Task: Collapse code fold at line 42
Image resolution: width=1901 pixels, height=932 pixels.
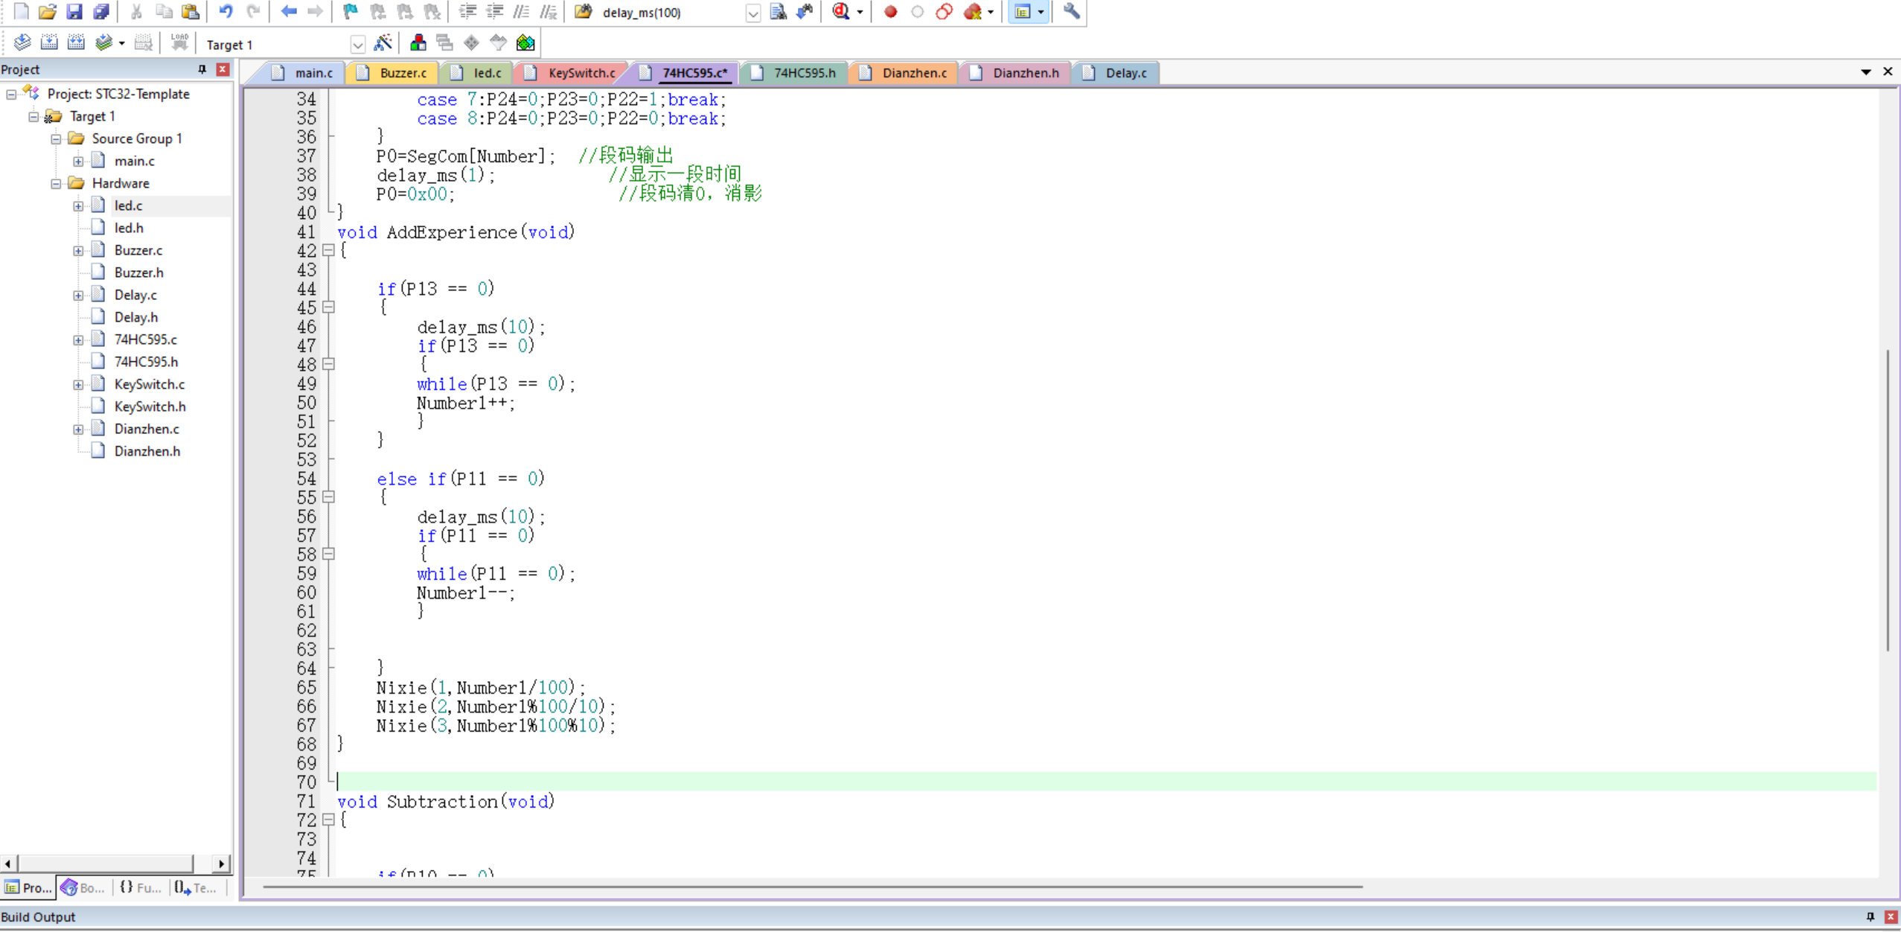Action: (x=328, y=251)
